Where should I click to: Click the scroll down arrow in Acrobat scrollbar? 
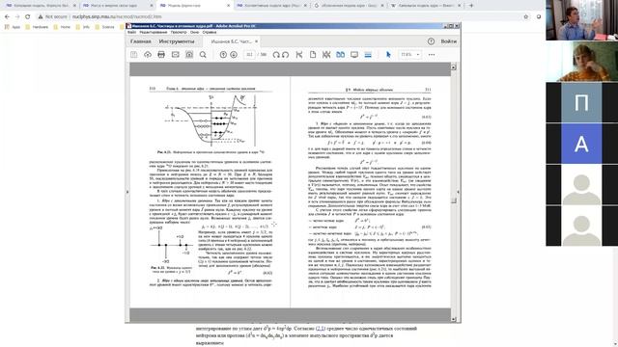pos(453,319)
